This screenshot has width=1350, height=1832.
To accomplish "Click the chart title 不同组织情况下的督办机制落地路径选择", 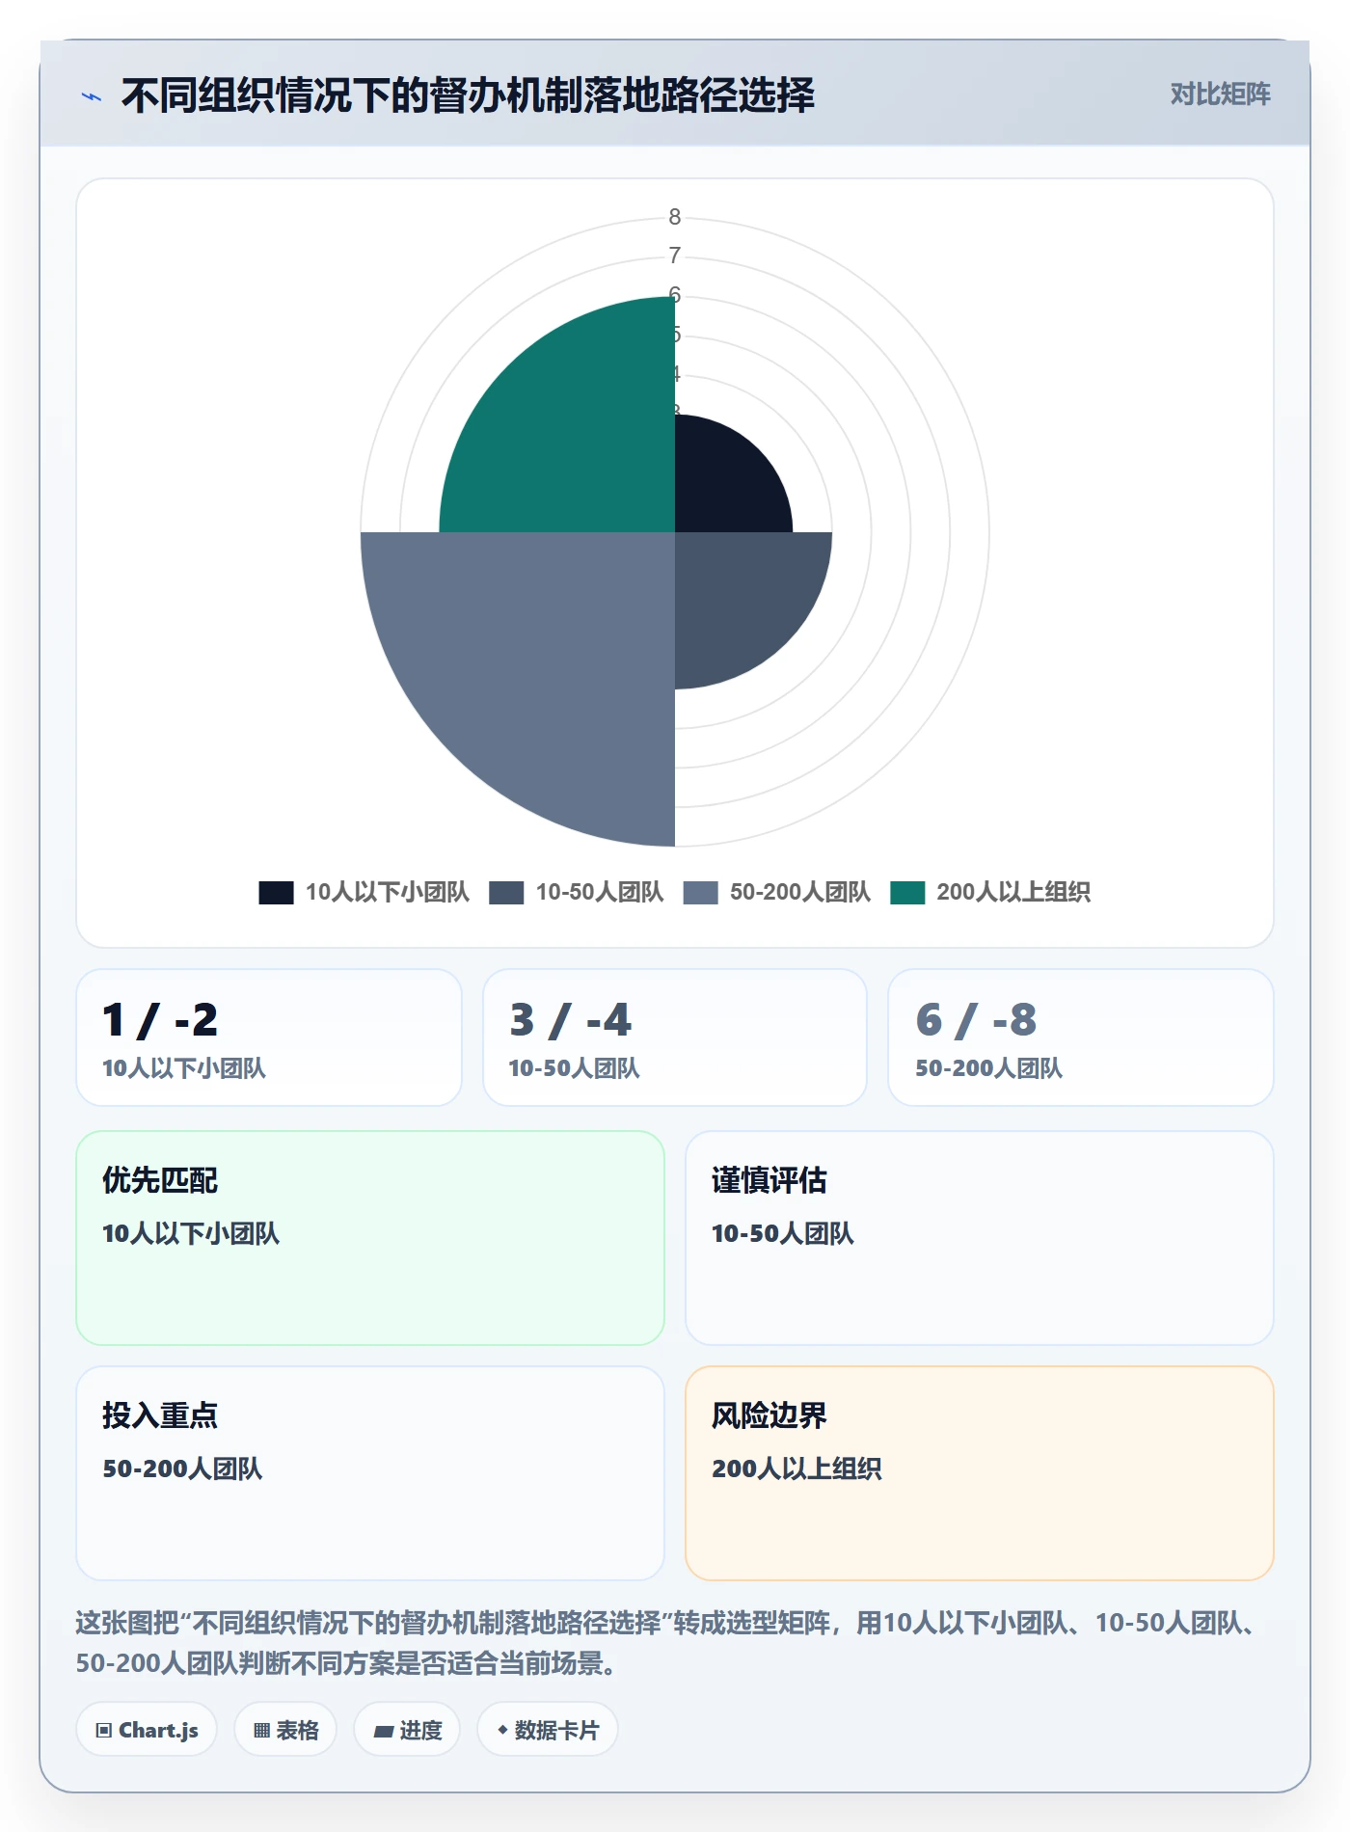I will 468,95.
